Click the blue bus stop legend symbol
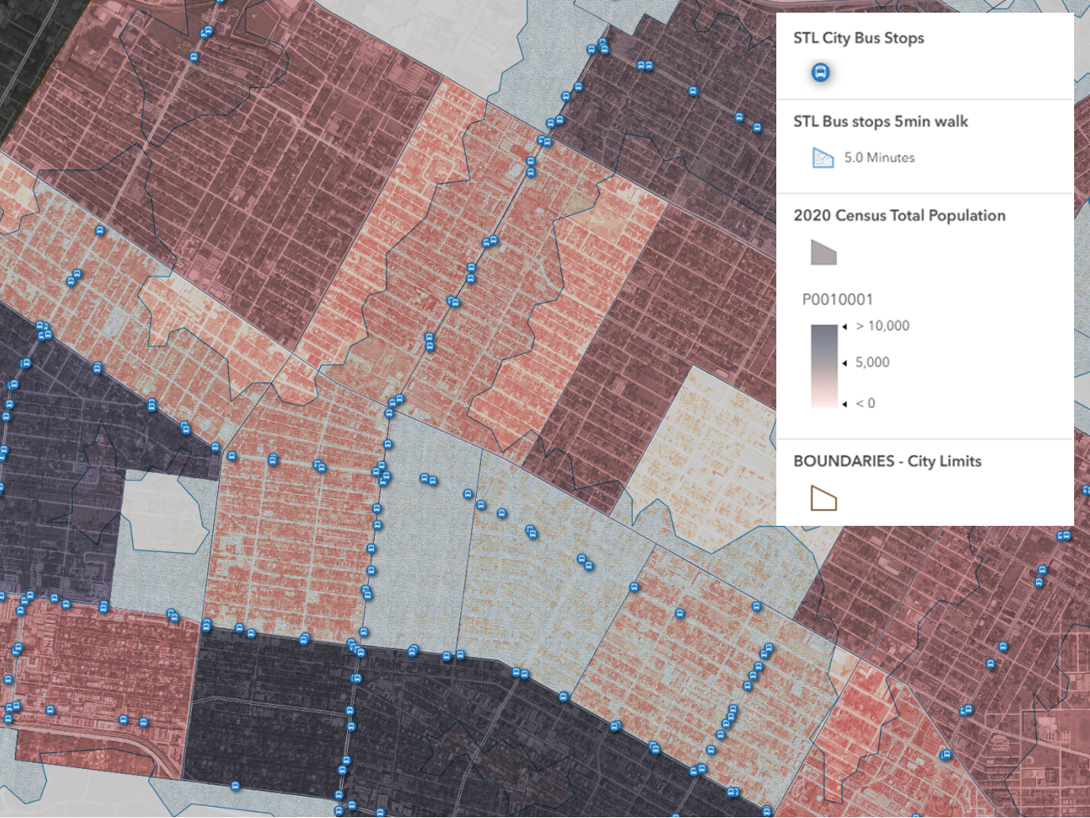This screenshot has height=818, width=1090. (x=821, y=73)
